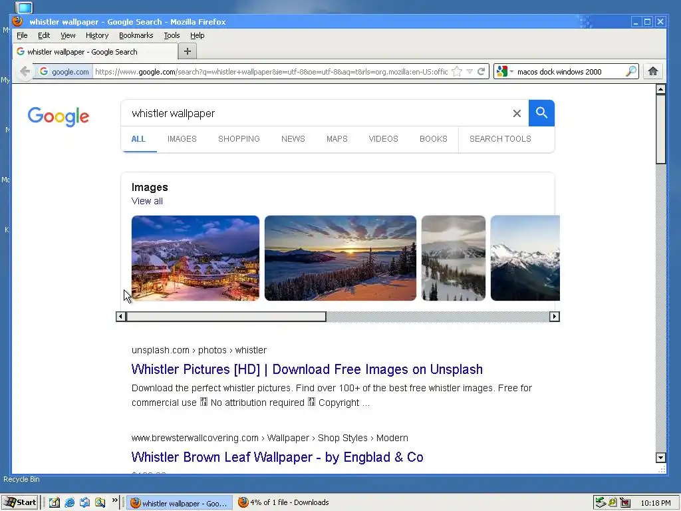Viewport: 681px width, 511px height.
Task: Click the fourth quick launch magnifier icon
Action: point(100,502)
